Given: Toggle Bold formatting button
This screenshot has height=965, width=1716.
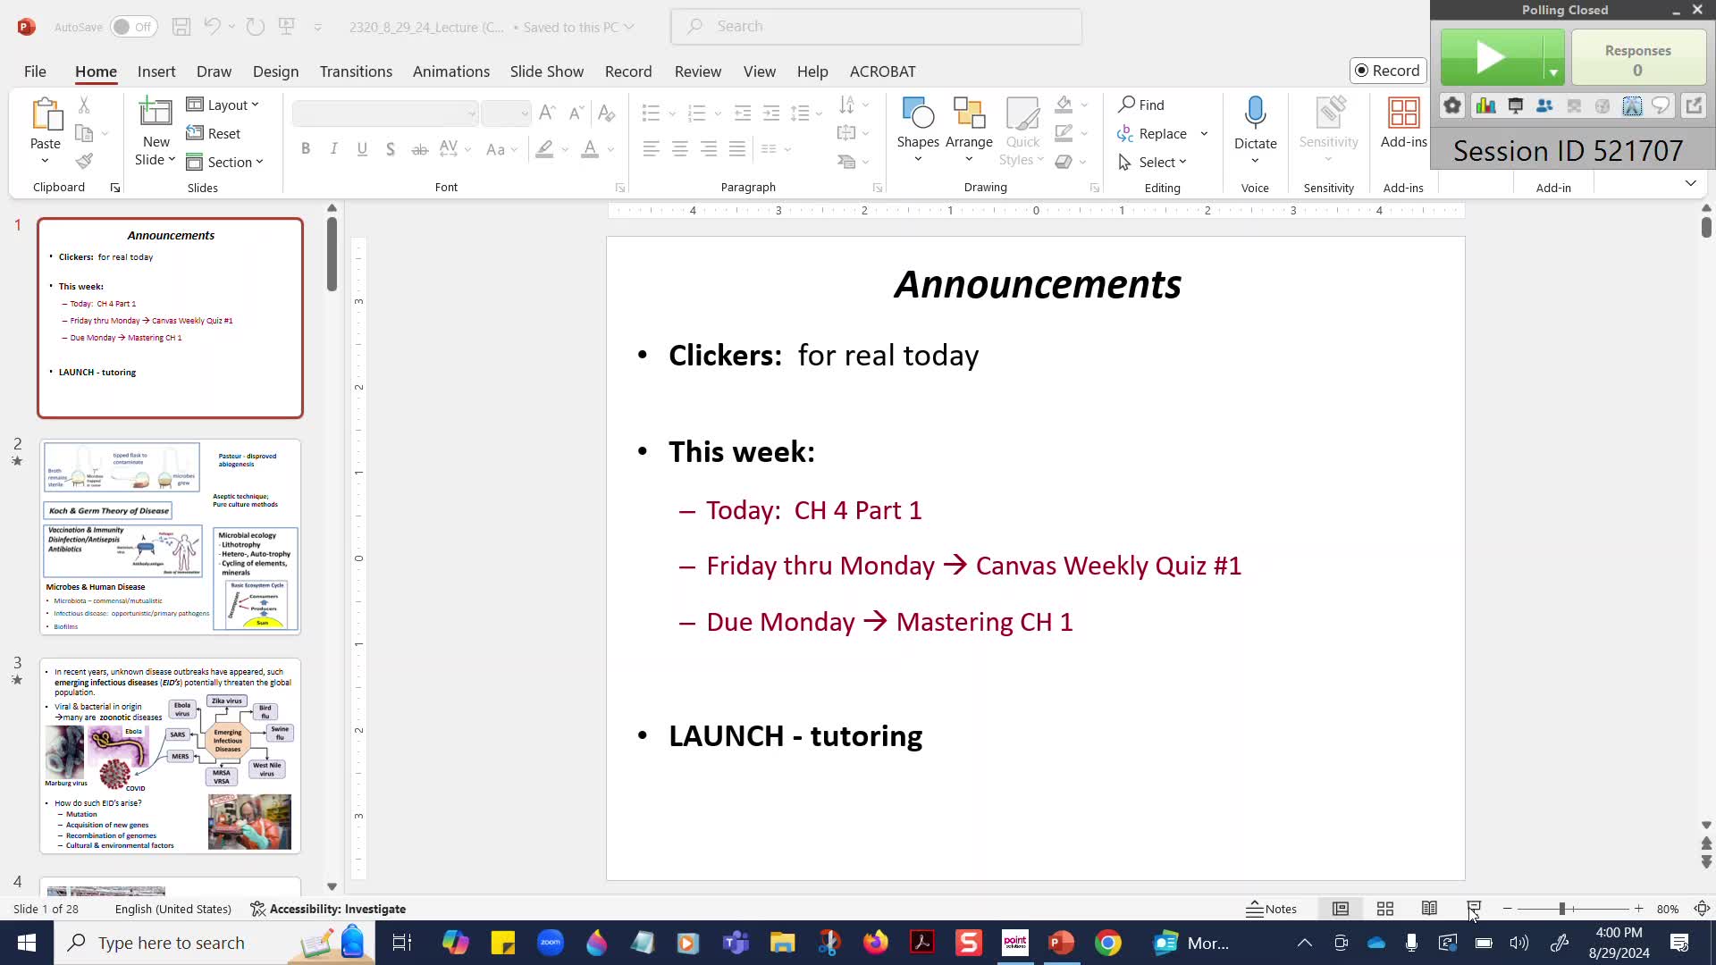Looking at the screenshot, I should point(306,149).
